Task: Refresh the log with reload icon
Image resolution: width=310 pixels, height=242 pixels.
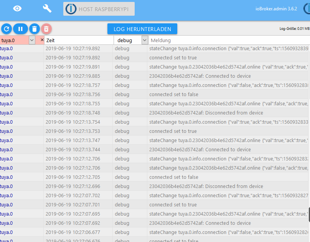Action: tap(7, 29)
